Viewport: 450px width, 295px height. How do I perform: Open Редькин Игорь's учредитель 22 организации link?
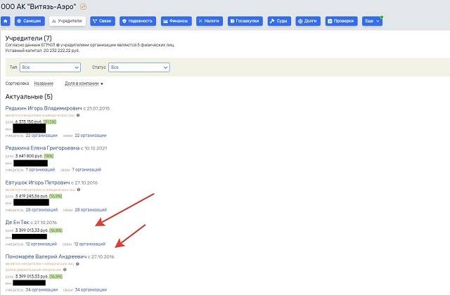click(41, 136)
